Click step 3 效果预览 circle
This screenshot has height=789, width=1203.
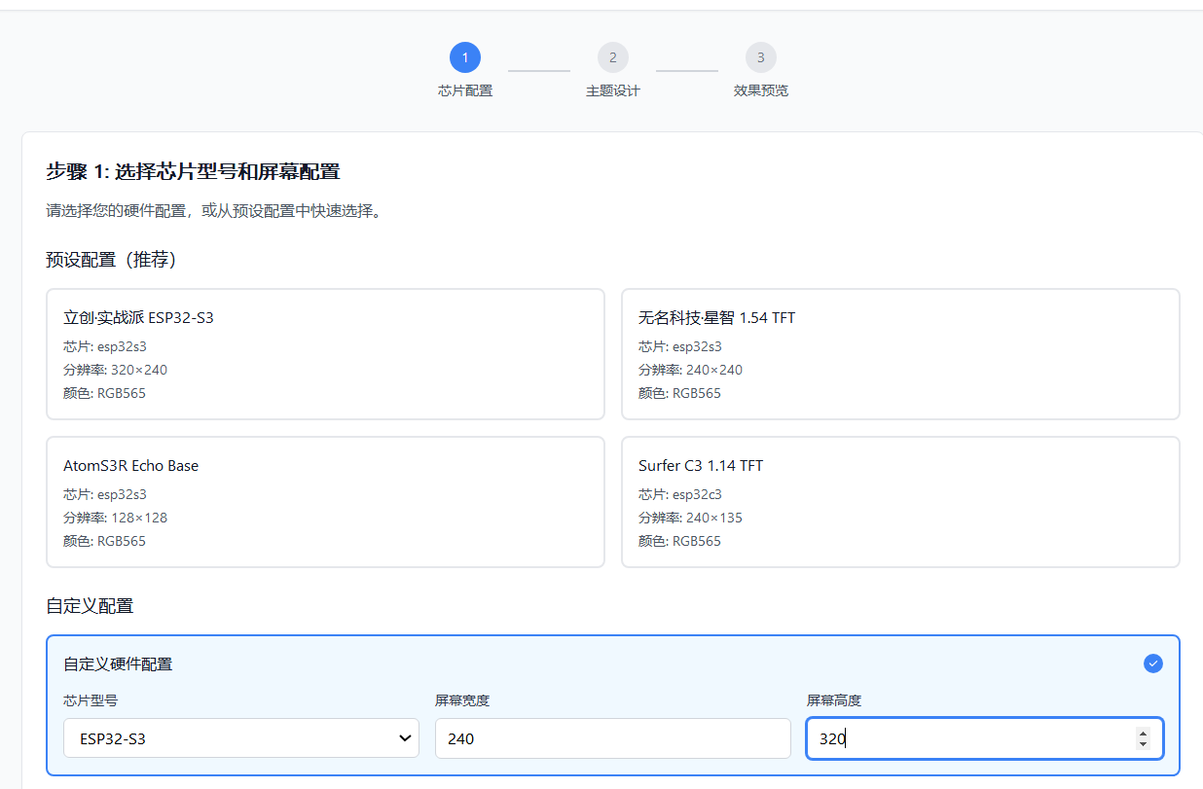[x=760, y=57]
